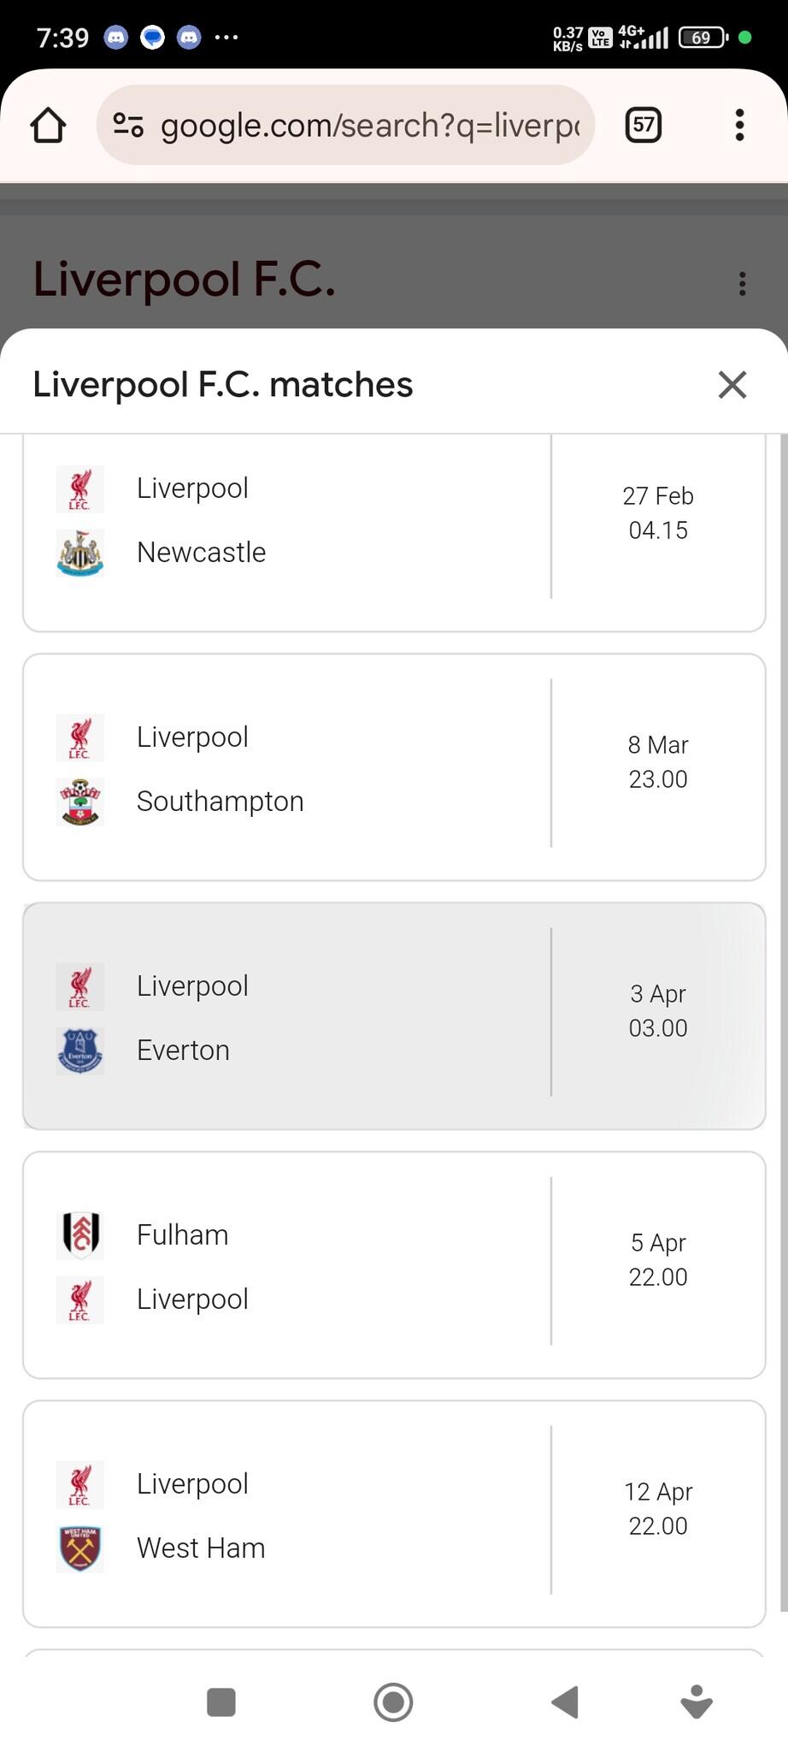
Task: Open the site info icon in address bar
Action: pyautogui.click(x=128, y=125)
